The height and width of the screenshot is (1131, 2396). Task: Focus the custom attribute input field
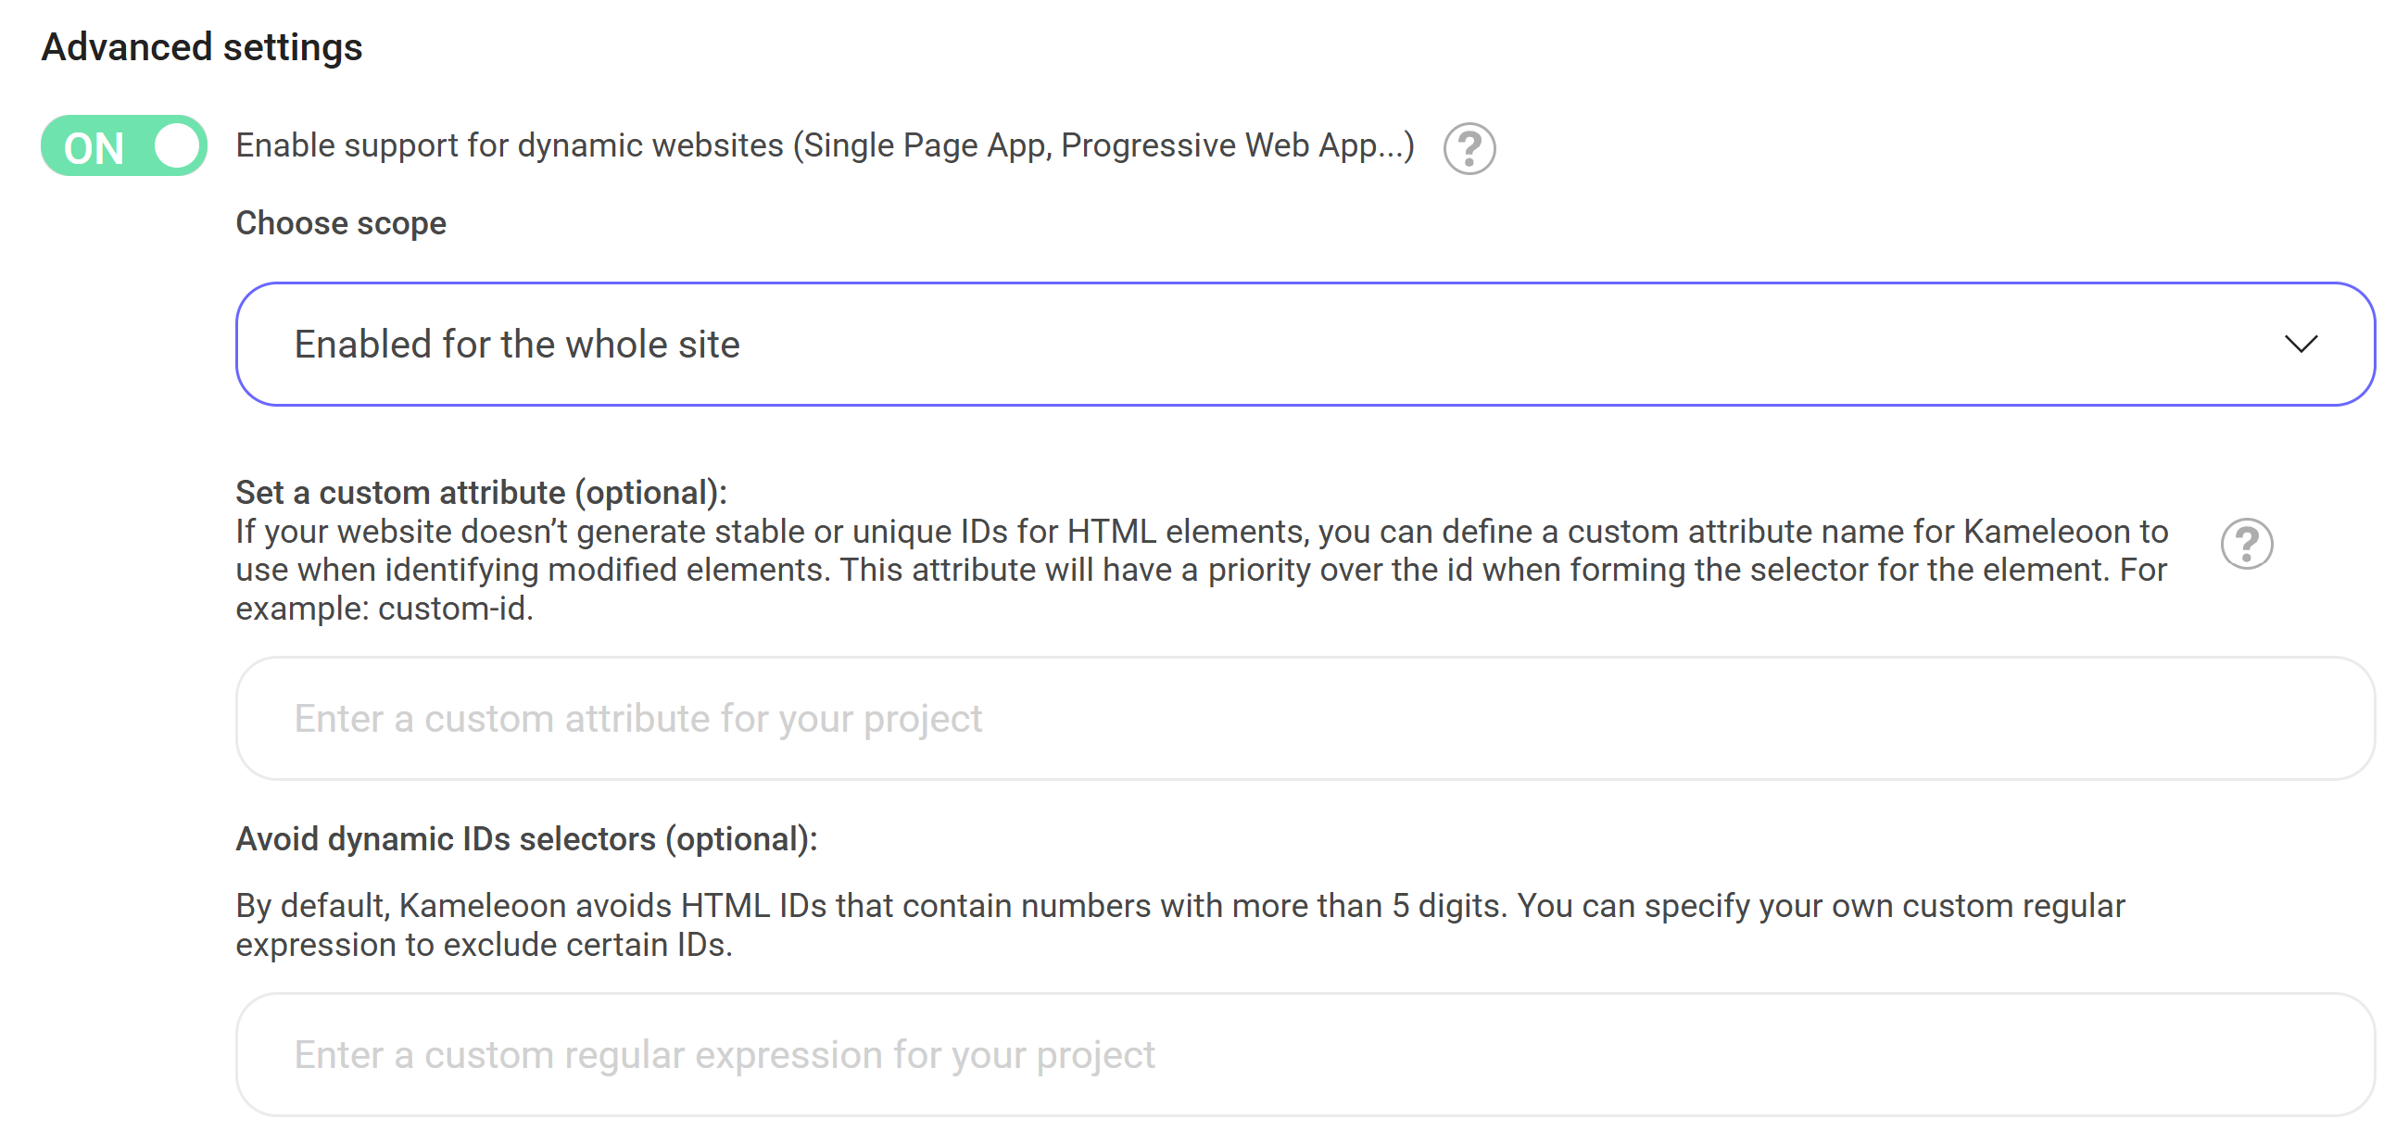coord(1304,718)
